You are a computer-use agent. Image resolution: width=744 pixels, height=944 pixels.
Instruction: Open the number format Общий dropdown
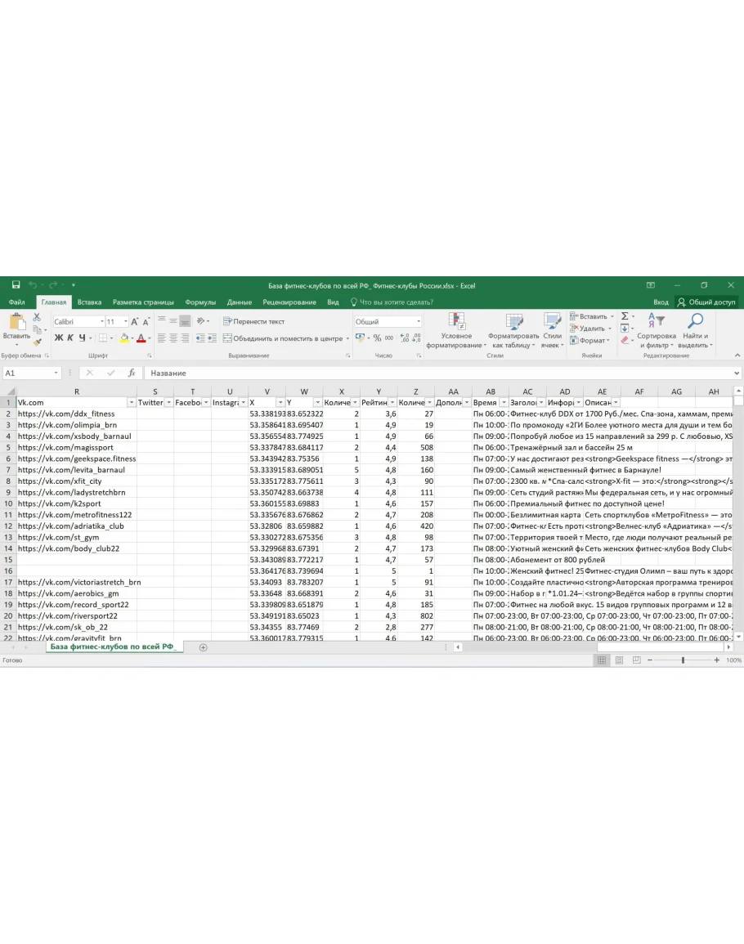pyautogui.click(x=418, y=321)
